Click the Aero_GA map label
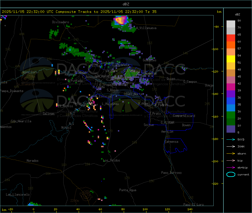 167,132
